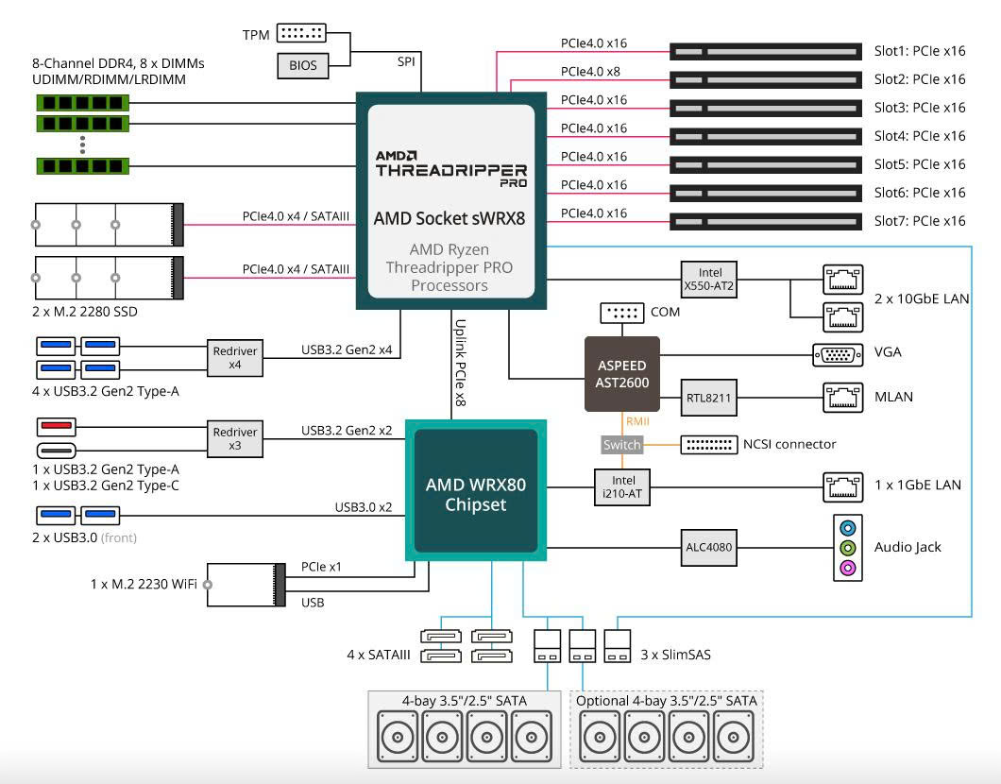The image size is (1001, 784).
Task: Click the MLAN RJ45 port icon
Action: pyautogui.click(x=842, y=398)
